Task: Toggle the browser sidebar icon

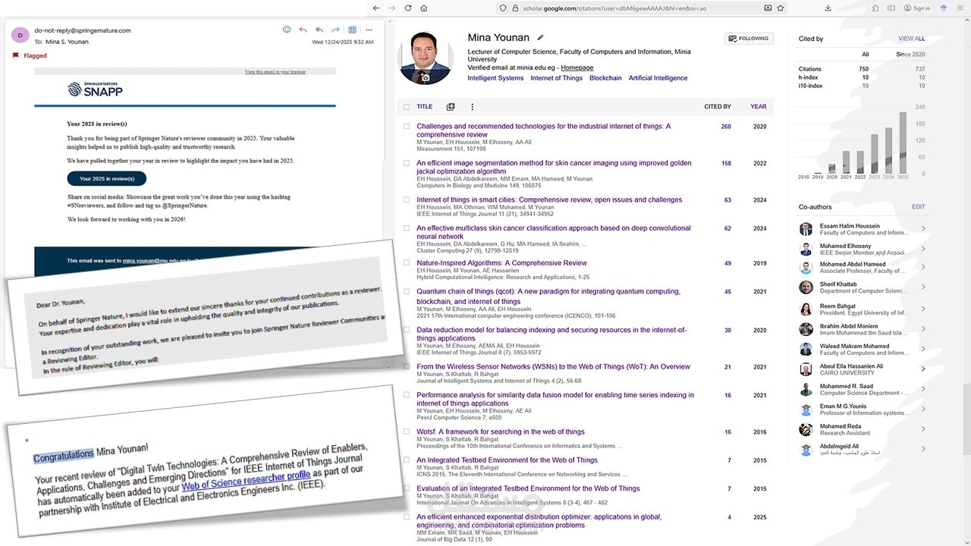Action: pyautogui.click(x=891, y=8)
